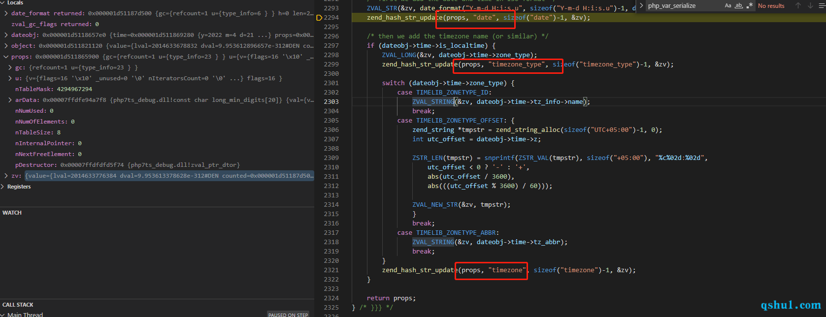
Task: Click line number 2321 in the gutter
Action: [331, 270]
